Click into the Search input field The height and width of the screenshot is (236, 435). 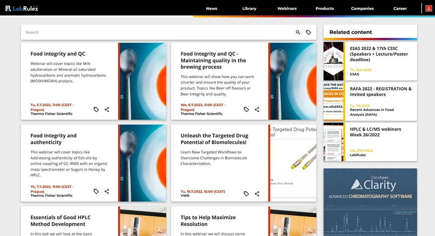(158, 32)
